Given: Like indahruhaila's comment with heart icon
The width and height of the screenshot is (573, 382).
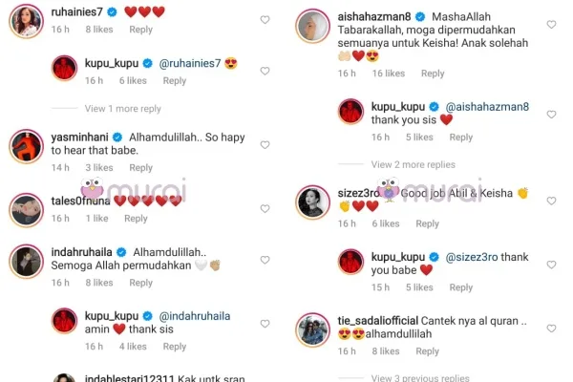Looking at the screenshot, I should tap(265, 260).
